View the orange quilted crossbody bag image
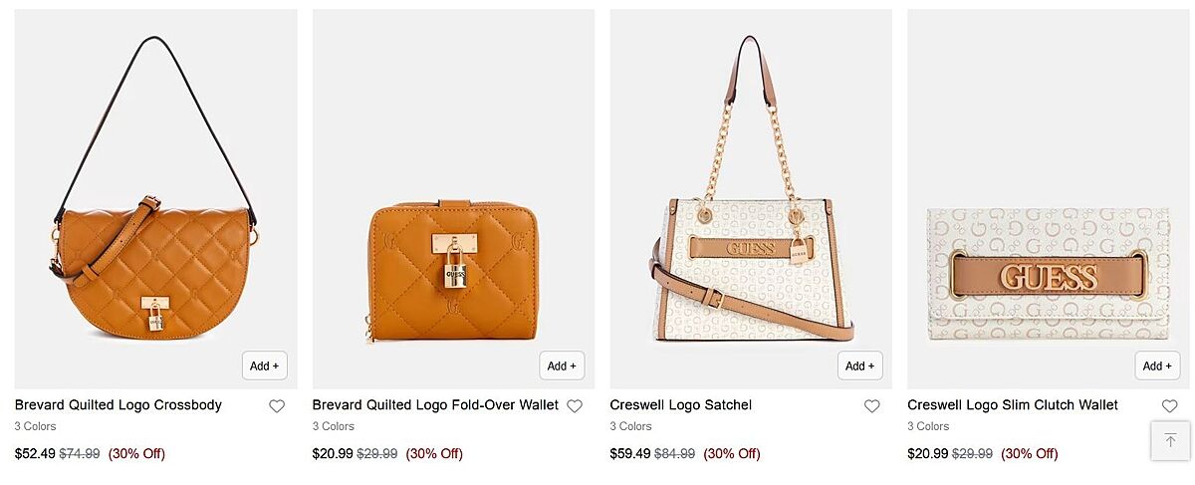The height and width of the screenshot is (485, 1195). 156,199
